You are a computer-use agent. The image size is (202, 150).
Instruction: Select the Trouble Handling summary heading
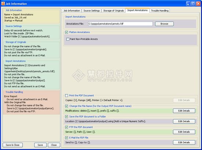[x=14, y=92]
